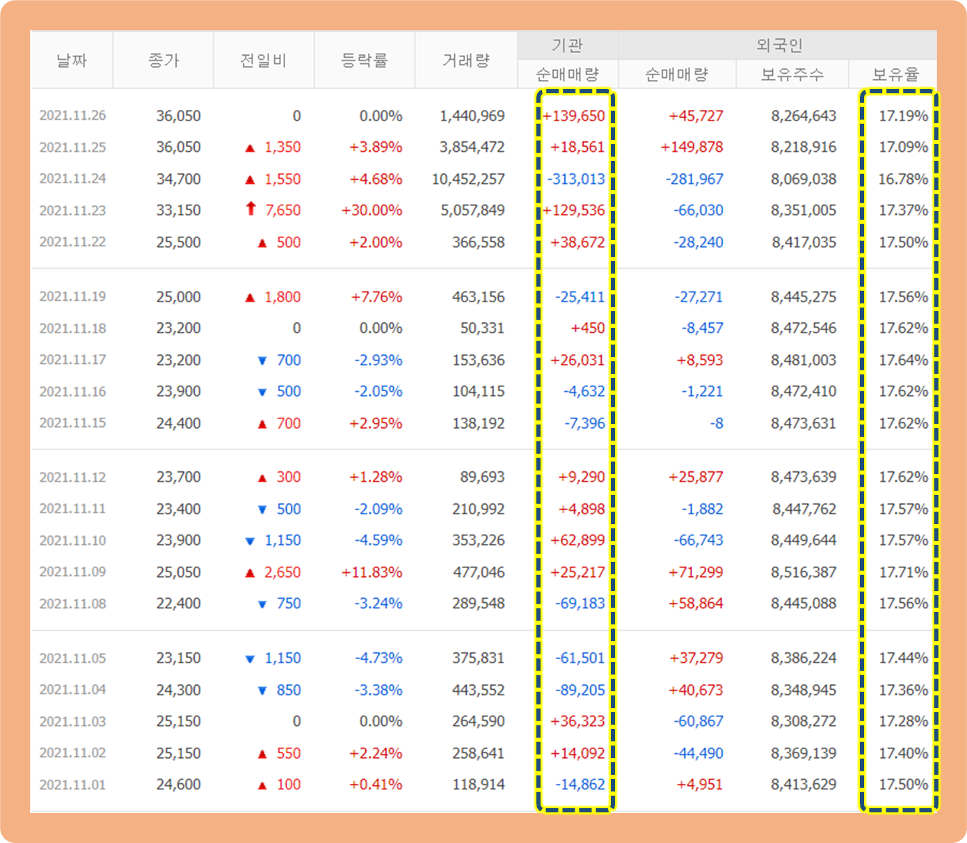Screen dimensions: 967x843
Task: Click the 기관 group header
Action: click(568, 45)
